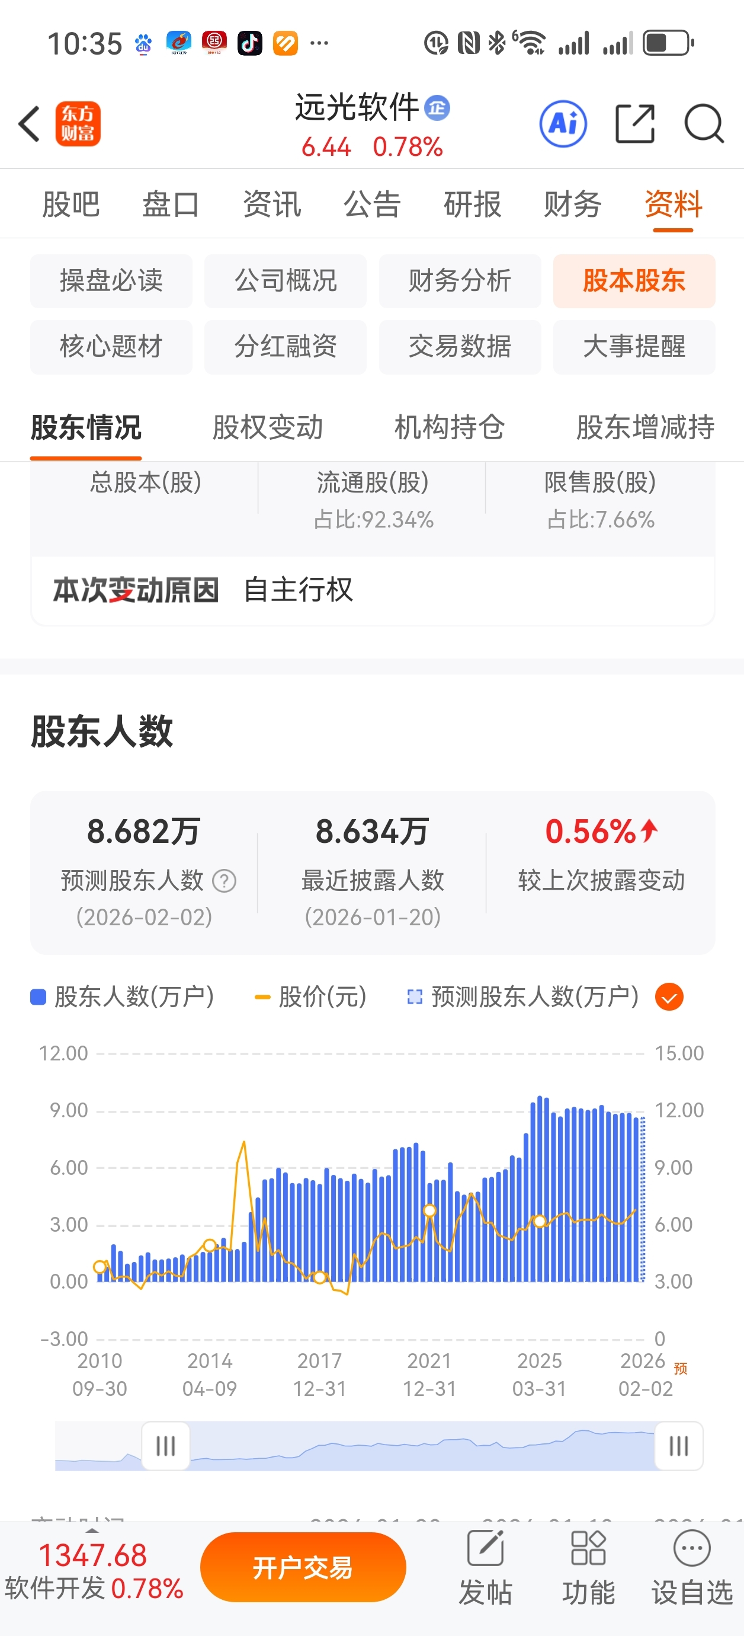Toggle the 股东人数(万户) legend series
The width and height of the screenshot is (744, 1636).
click(x=122, y=997)
